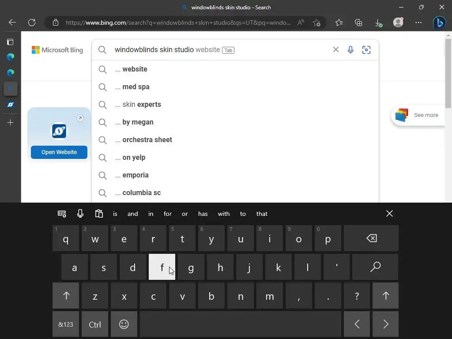Toggle the left Shift key
The height and width of the screenshot is (339, 452).
coord(66,295)
